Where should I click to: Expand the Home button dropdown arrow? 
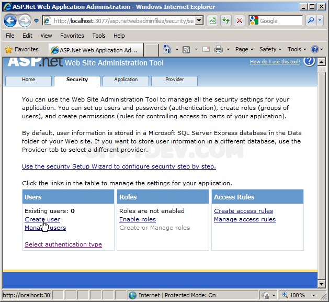point(177,50)
